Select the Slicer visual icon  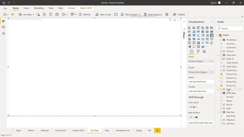pos(189,43)
